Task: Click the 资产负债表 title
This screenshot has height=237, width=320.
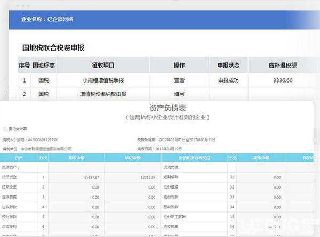Action: pyautogui.click(x=167, y=108)
